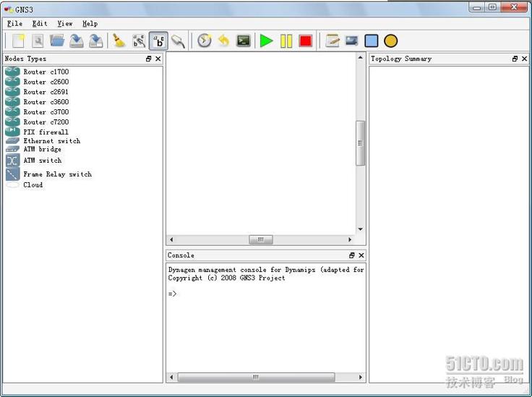The image size is (532, 397).
Task: Click the Router c7200 icon
Action: (x=12, y=121)
